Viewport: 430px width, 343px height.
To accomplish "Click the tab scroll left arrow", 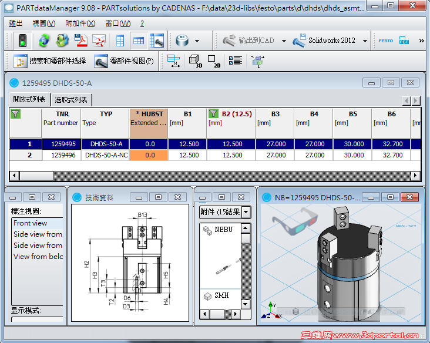I will [x=407, y=100].
